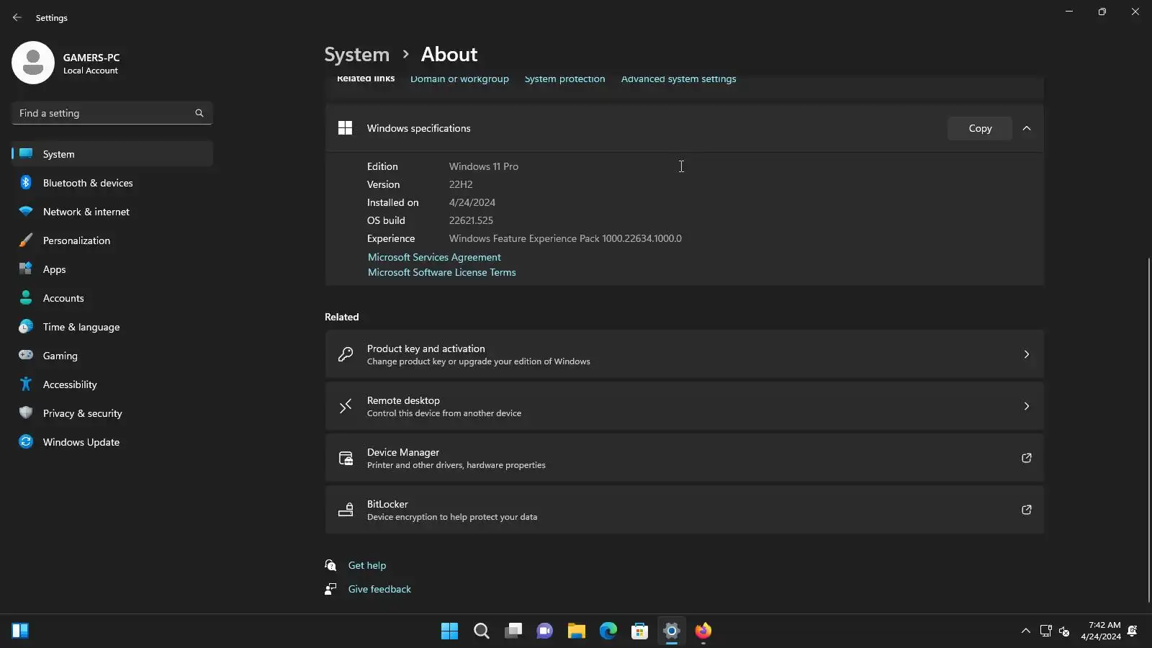Click the Get help link
Viewport: 1152px width, 648px height.
pyautogui.click(x=367, y=565)
